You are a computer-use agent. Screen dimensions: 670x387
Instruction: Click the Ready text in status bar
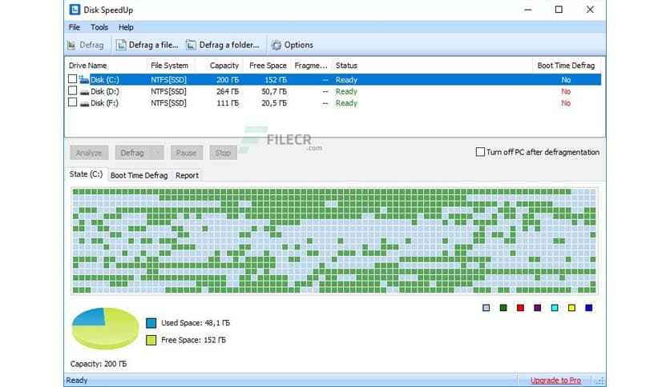77,380
